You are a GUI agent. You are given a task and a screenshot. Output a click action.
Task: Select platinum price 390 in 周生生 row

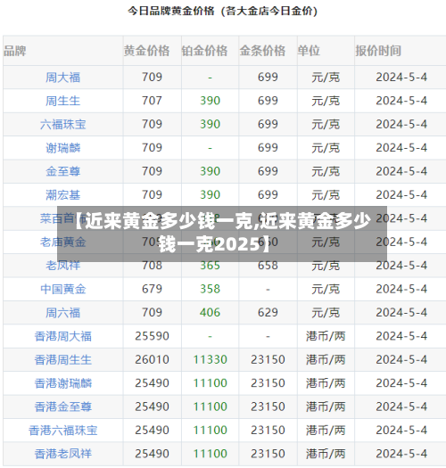coord(210,101)
